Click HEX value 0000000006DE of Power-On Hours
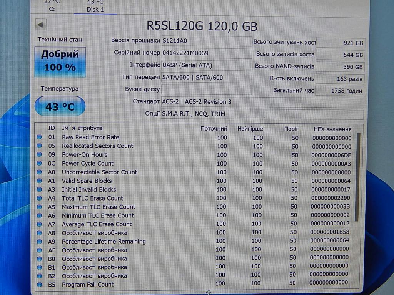394x295 pixels. coord(331,155)
